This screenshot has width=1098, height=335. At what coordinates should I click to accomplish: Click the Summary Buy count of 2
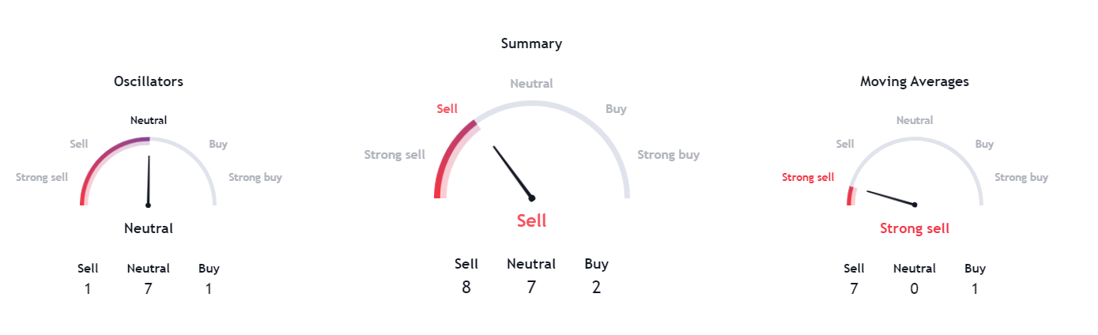pyautogui.click(x=596, y=287)
